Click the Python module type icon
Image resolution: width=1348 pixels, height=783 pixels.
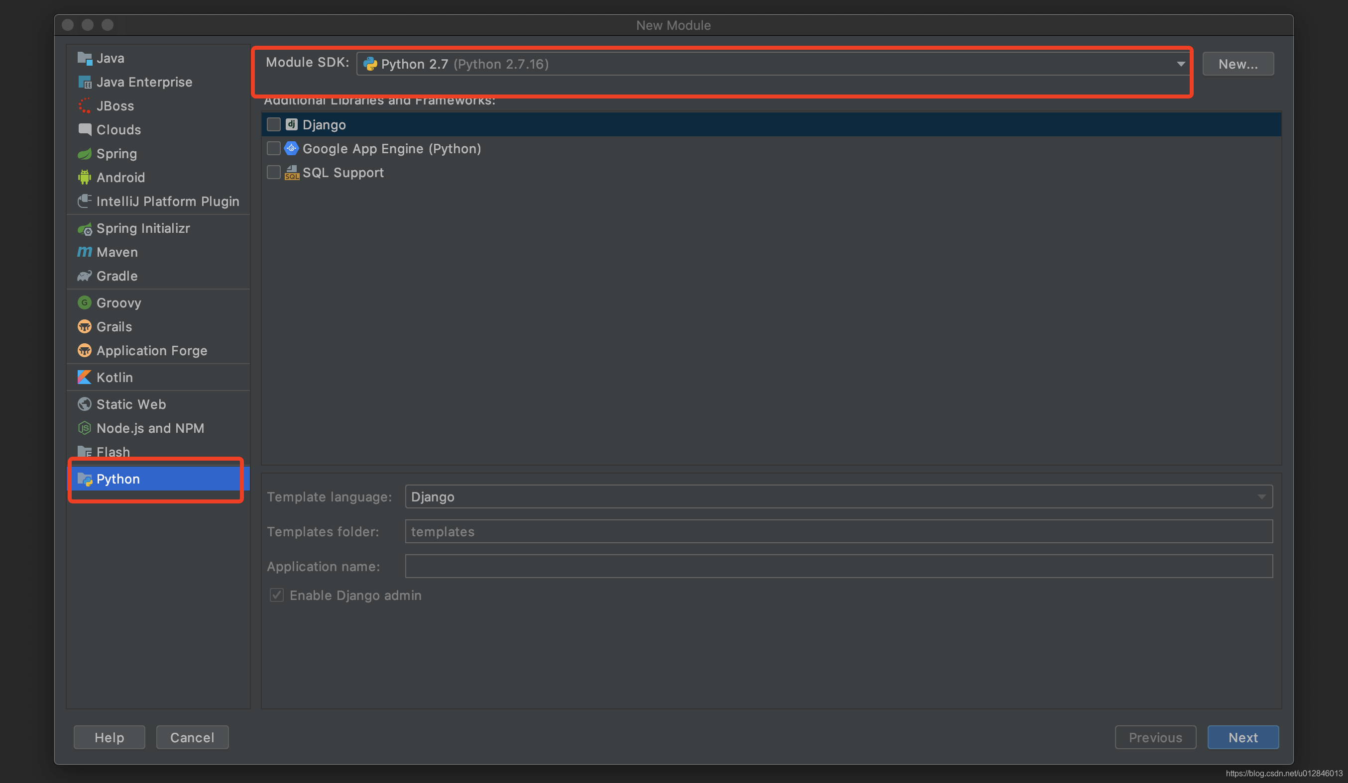(x=85, y=479)
